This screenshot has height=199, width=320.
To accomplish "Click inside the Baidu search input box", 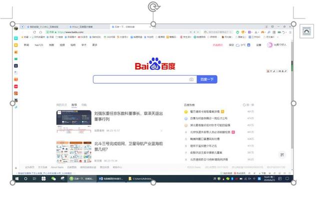I will (141, 79).
